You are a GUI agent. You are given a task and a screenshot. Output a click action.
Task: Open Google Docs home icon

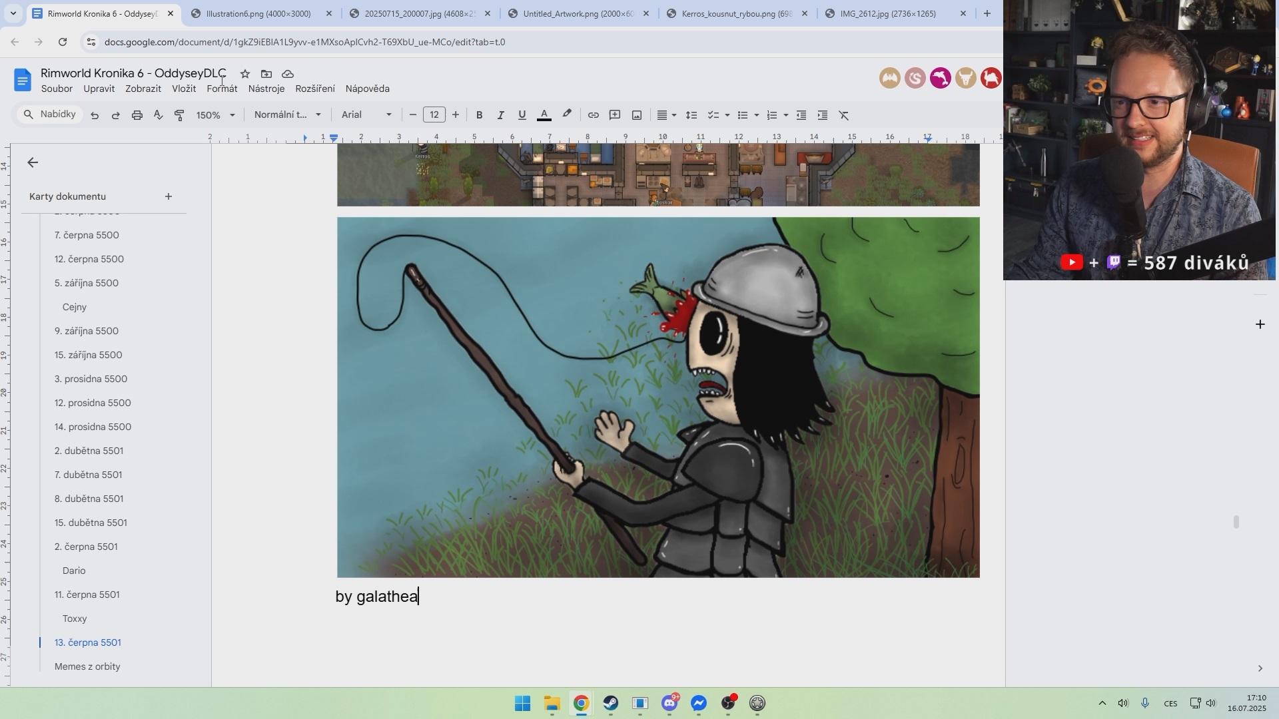point(22,81)
